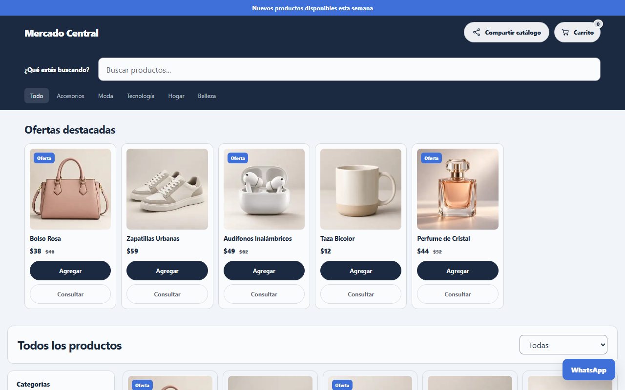
Task: Open the Carrito button
Action: click(x=577, y=33)
